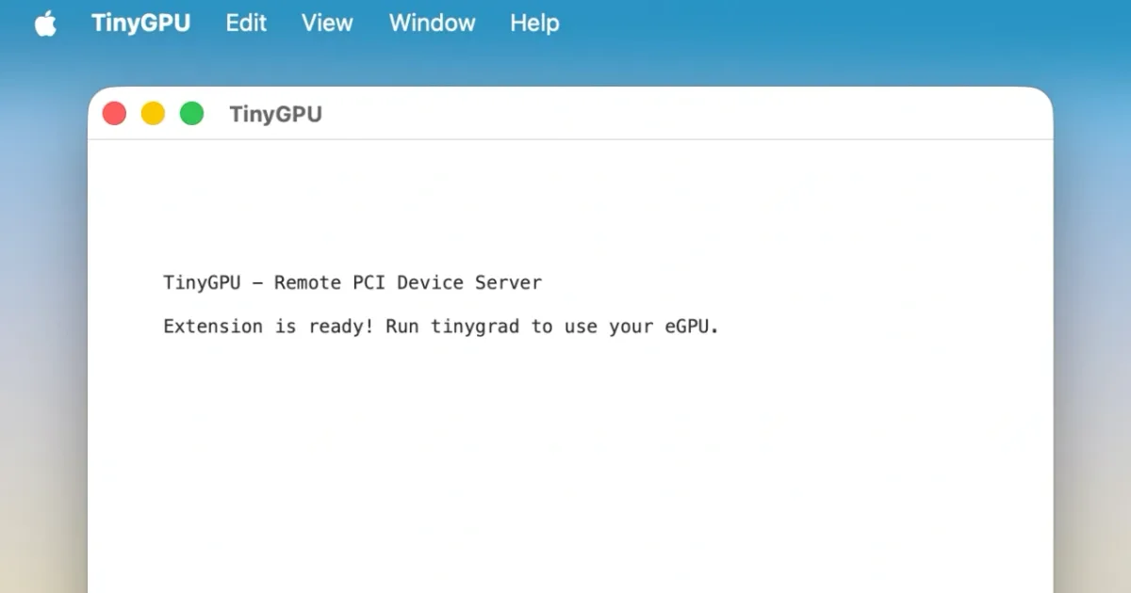Open the View menu
1131x593 pixels.
pos(327,24)
